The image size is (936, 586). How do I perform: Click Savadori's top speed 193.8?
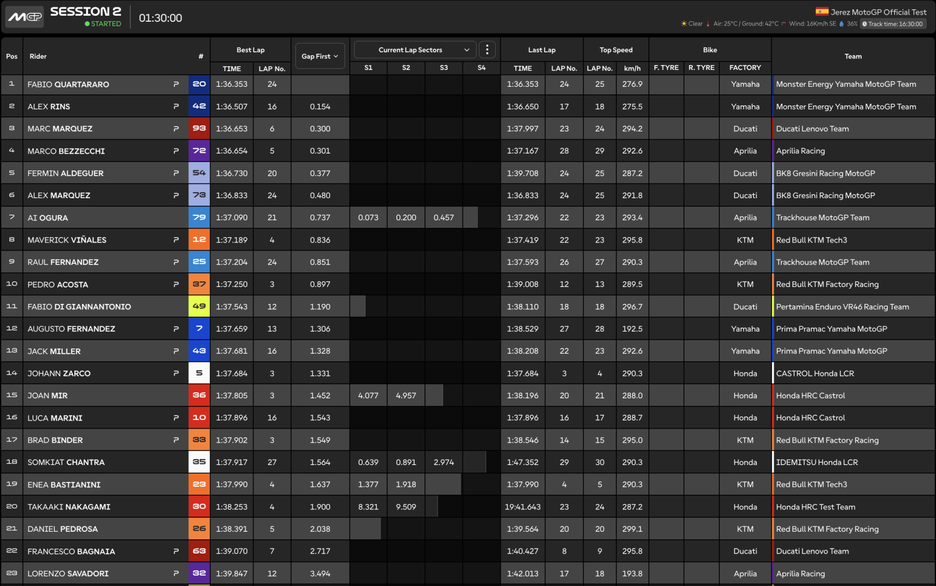tap(633, 574)
